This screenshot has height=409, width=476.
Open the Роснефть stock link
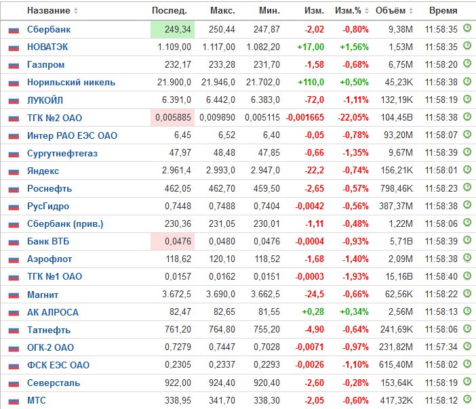click(49, 188)
